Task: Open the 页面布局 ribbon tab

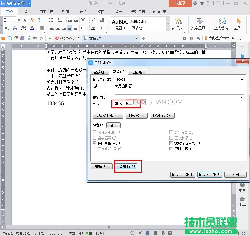Action: (46, 12)
